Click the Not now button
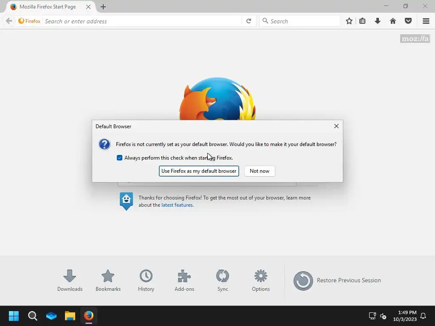This screenshot has height=326, width=435. (x=260, y=171)
